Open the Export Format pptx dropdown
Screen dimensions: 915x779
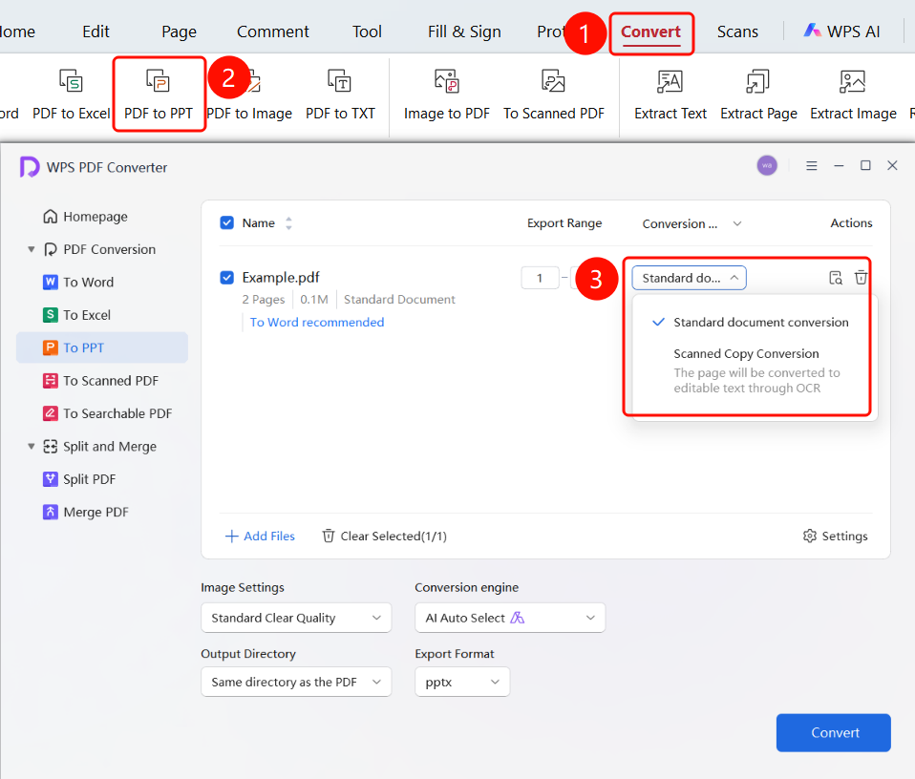pos(462,682)
